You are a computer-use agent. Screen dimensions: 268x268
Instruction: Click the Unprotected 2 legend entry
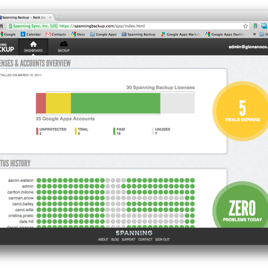51,131
